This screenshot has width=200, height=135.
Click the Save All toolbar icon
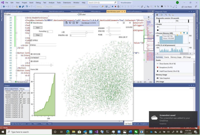click(x=23, y=7)
